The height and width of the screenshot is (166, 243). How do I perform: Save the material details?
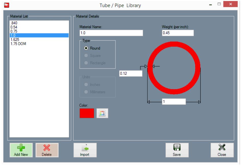[177, 150]
